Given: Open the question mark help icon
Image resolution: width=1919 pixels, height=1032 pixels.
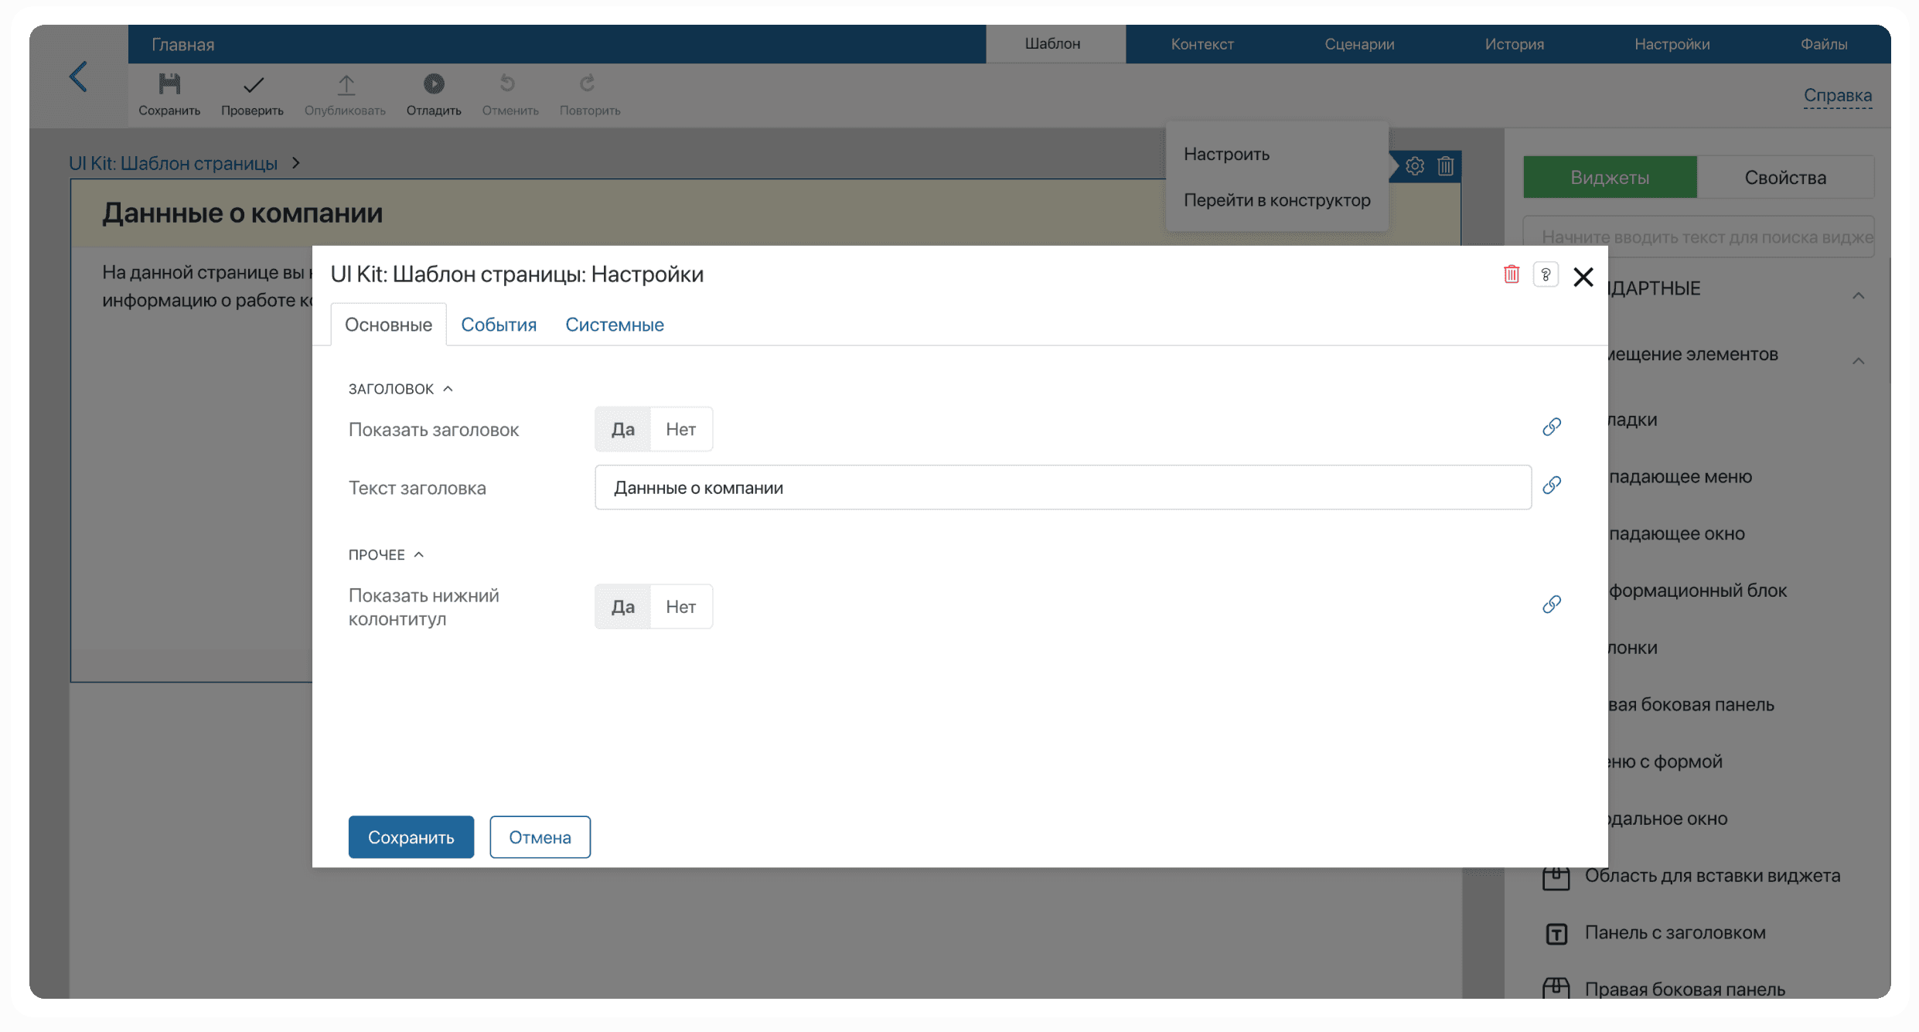Looking at the screenshot, I should point(1545,275).
